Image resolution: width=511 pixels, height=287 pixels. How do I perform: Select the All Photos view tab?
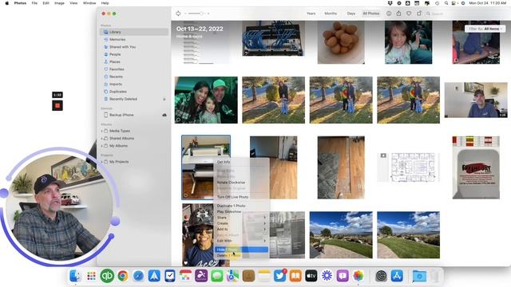coord(370,14)
